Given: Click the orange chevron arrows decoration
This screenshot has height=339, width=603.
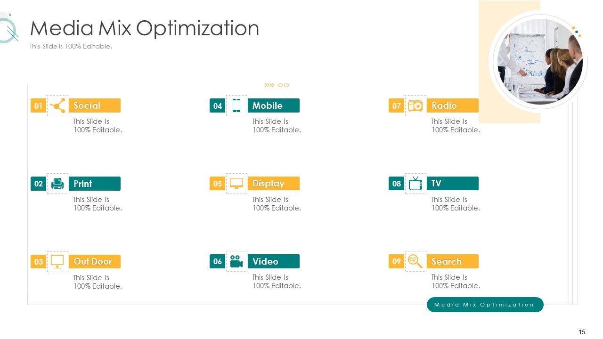Looking at the screenshot, I should tap(269, 85).
